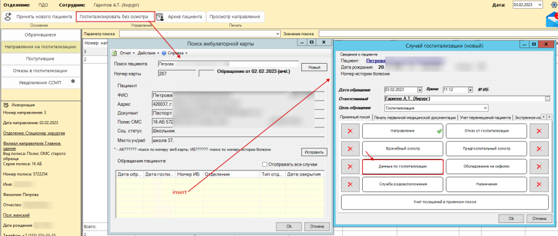
Task: Click Просмотр направления button
Action: (x=235, y=17)
